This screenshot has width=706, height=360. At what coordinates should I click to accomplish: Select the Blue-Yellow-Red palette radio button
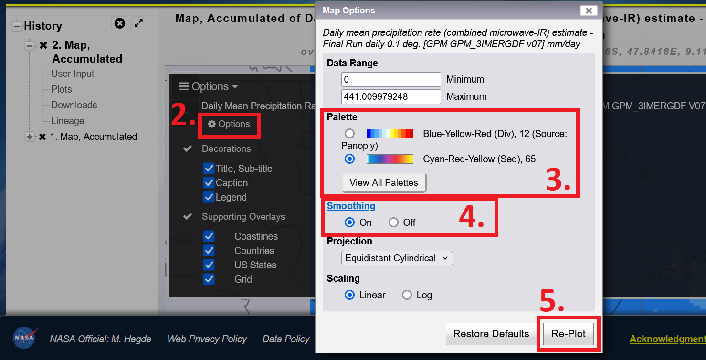tap(349, 134)
